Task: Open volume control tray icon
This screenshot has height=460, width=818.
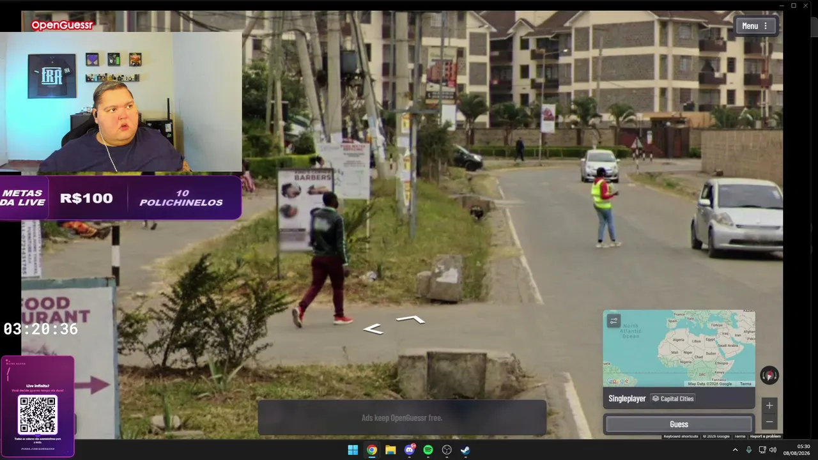Action: [773, 450]
